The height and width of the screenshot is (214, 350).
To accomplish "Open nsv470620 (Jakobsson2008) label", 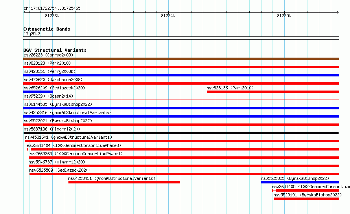I will point(53,80).
